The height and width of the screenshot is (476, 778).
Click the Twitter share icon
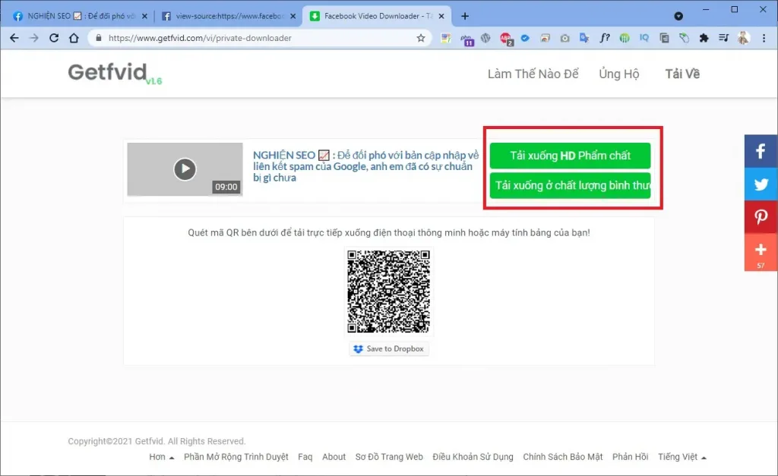point(761,184)
